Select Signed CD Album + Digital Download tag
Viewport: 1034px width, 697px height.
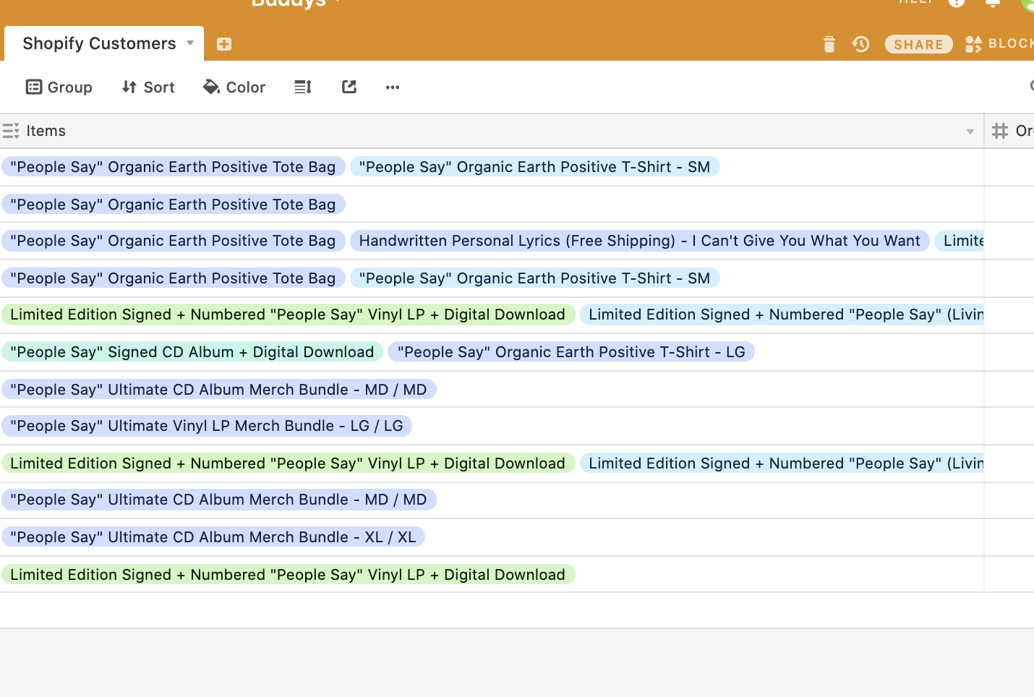[x=192, y=352]
